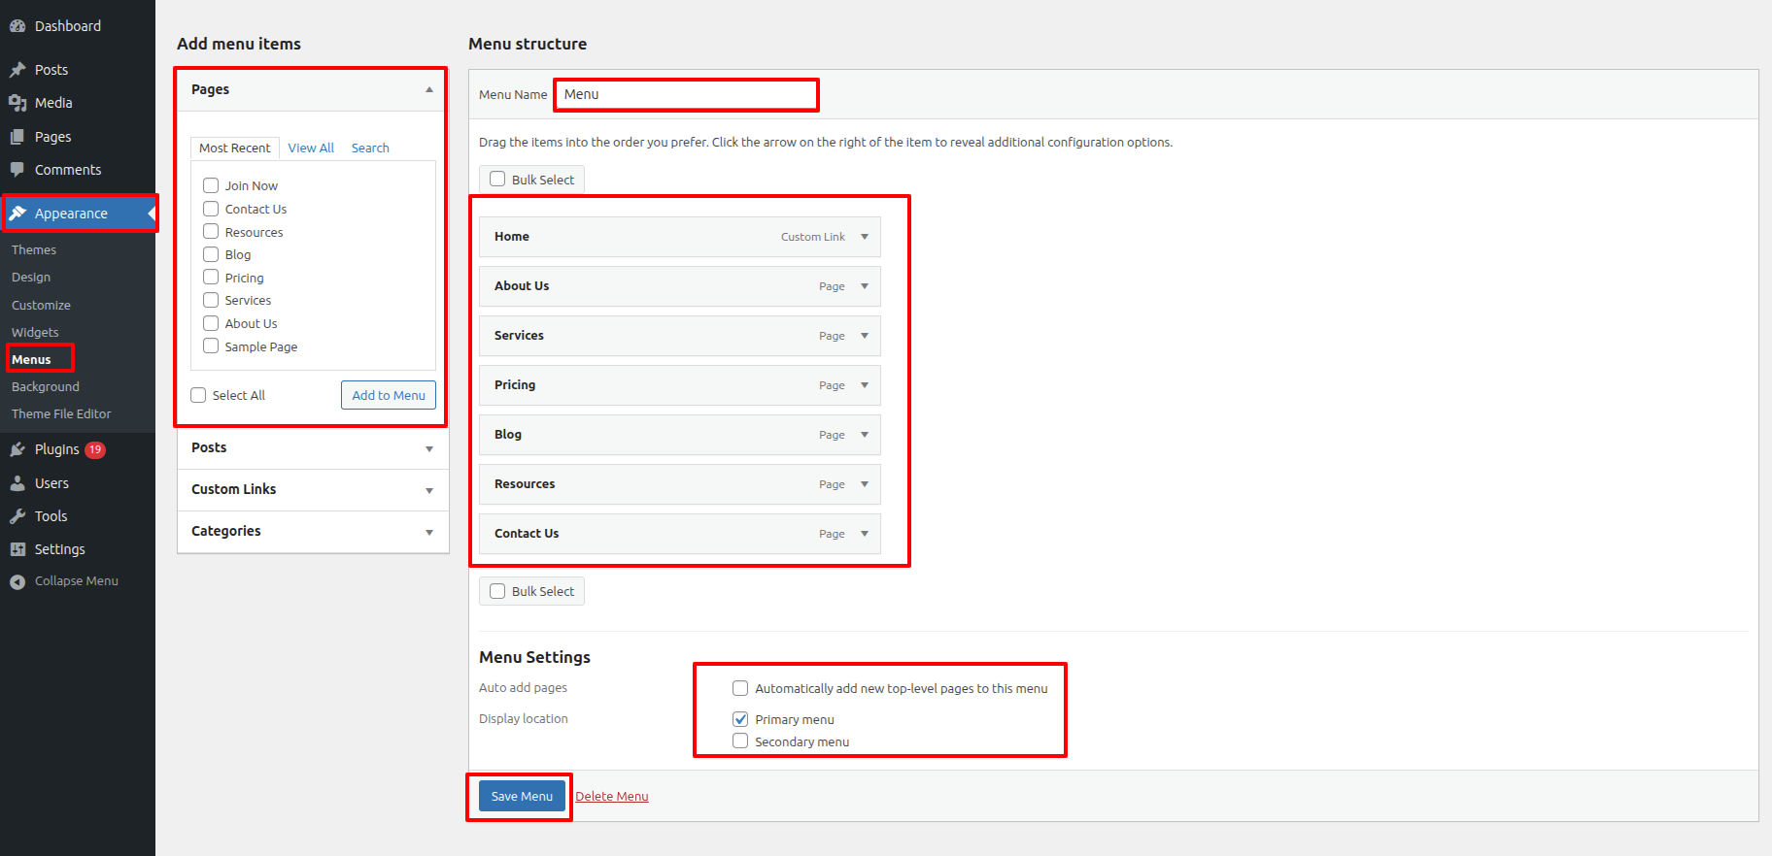Viewport: 1772px width, 856px height.
Task: Switch to the View All pages tab
Action: point(311,148)
